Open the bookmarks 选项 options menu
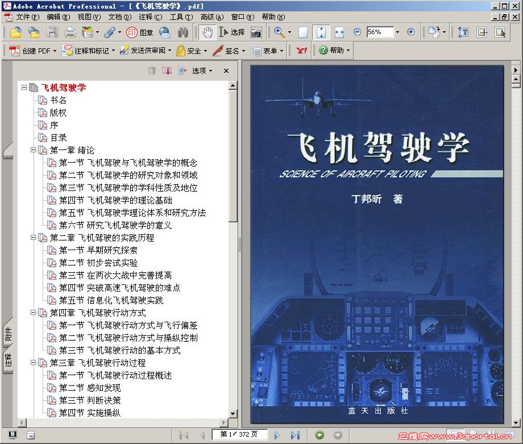The image size is (523, 444). pos(202,70)
